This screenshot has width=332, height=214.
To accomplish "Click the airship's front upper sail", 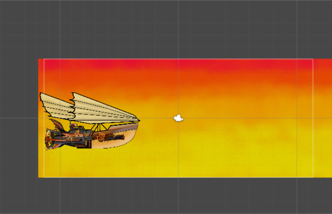I will [x=97, y=108].
